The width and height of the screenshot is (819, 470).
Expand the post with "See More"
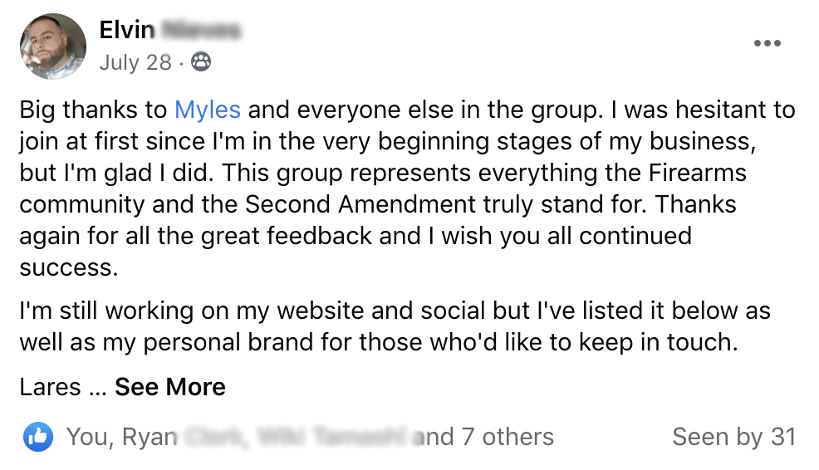[x=170, y=387]
